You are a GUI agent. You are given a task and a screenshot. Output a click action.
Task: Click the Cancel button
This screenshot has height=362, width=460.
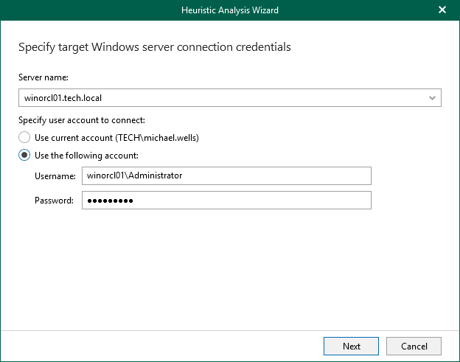coord(414,347)
